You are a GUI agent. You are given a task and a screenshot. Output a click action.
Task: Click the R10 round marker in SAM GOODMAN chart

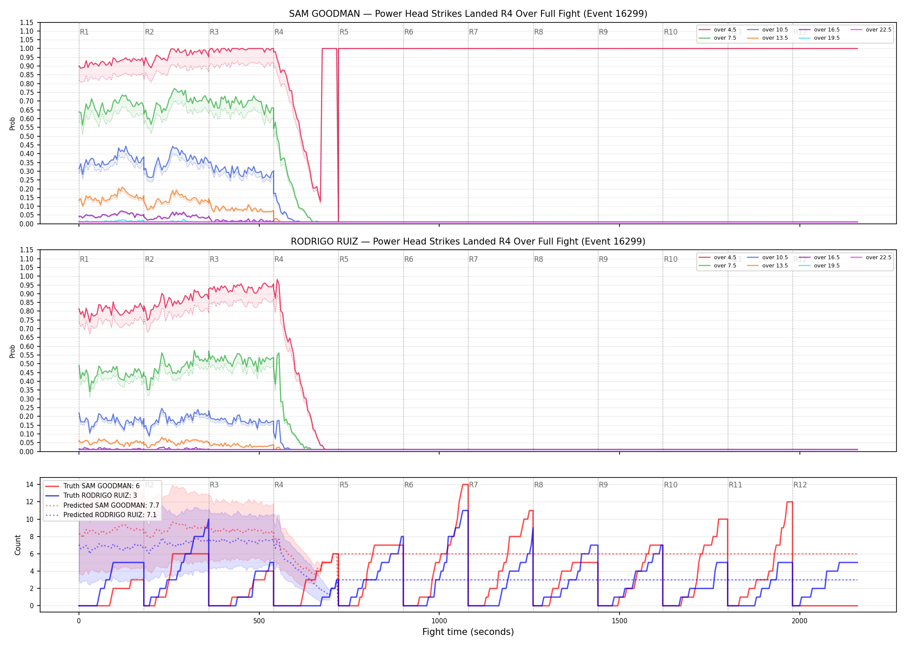coord(671,32)
